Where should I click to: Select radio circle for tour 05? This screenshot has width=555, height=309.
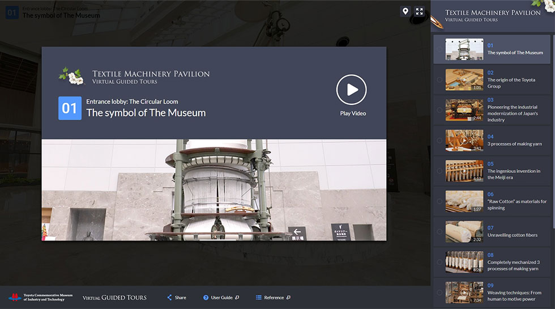[439, 171]
